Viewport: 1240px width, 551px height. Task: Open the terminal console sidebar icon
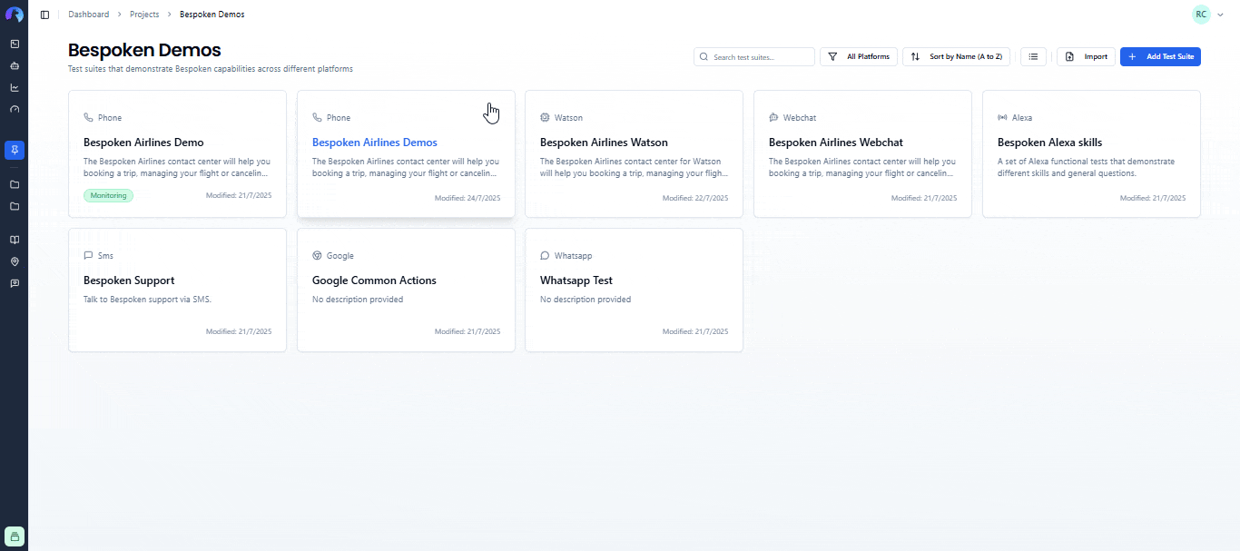coord(15,44)
